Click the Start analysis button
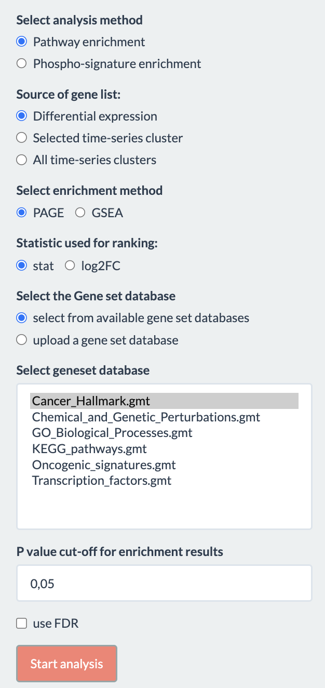Viewport: 325px width, 688px height. (67, 664)
